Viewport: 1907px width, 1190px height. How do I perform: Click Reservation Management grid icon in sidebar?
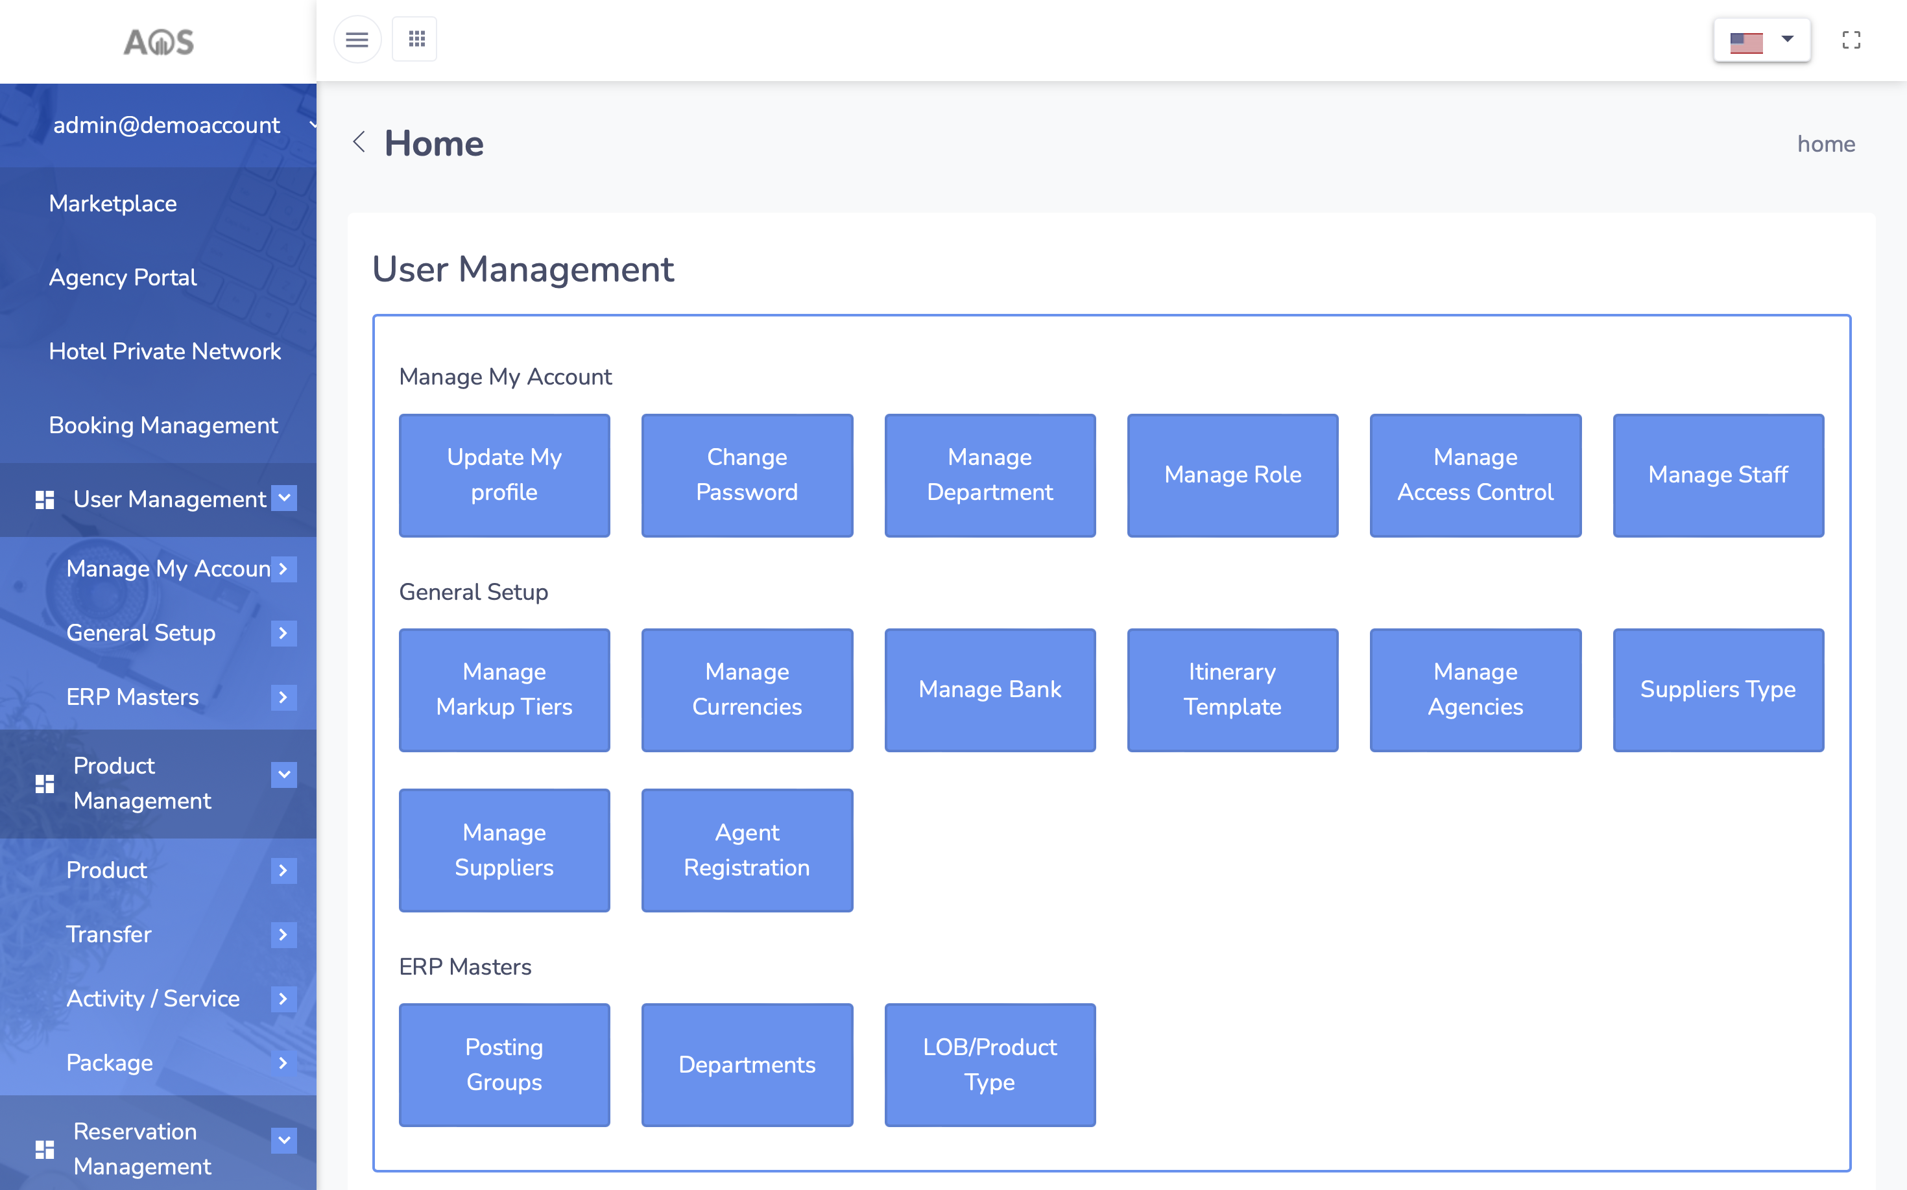45,1149
